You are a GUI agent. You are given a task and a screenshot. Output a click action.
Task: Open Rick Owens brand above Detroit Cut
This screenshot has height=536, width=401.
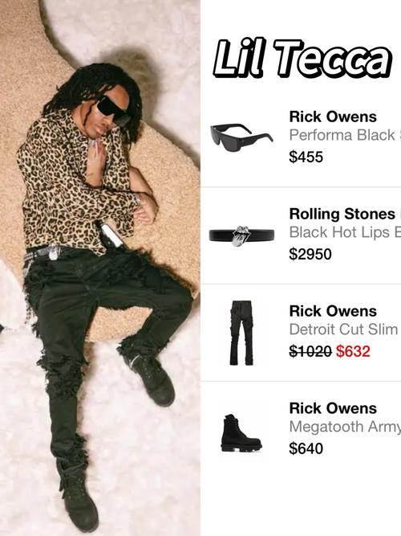click(333, 312)
